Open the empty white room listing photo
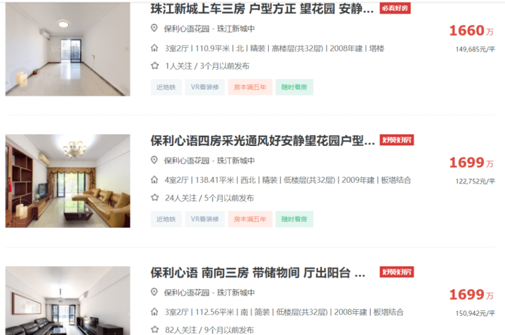Viewport: 505px width, 335px height. (68, 49)
